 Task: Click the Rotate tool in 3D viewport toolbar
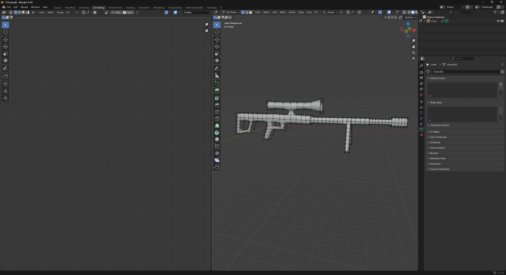[217, 46]
